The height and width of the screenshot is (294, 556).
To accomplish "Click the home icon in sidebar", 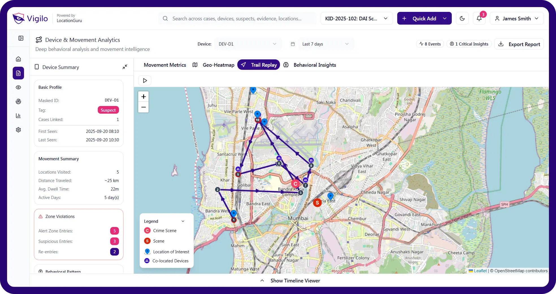I will pos(18,59).
